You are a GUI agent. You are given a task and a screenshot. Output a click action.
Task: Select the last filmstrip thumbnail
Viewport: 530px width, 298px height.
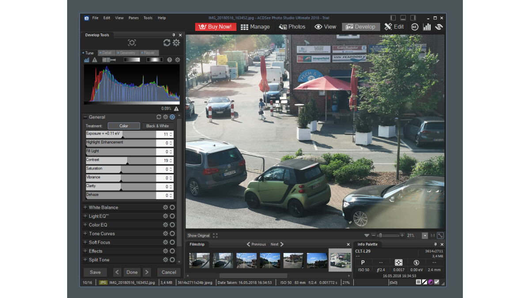pyautogui.click(x=341, y=260)
